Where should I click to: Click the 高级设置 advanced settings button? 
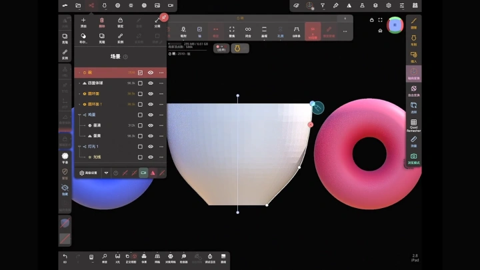point(88,173)
